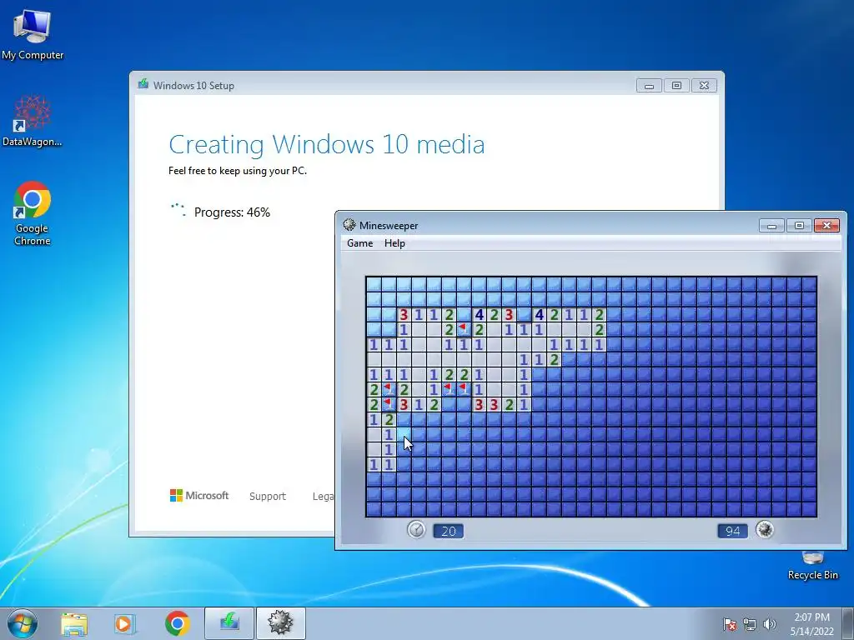
Task: Click the green 2 in the 3 3 2 1 sequence
Action: (x=509, y=404)
